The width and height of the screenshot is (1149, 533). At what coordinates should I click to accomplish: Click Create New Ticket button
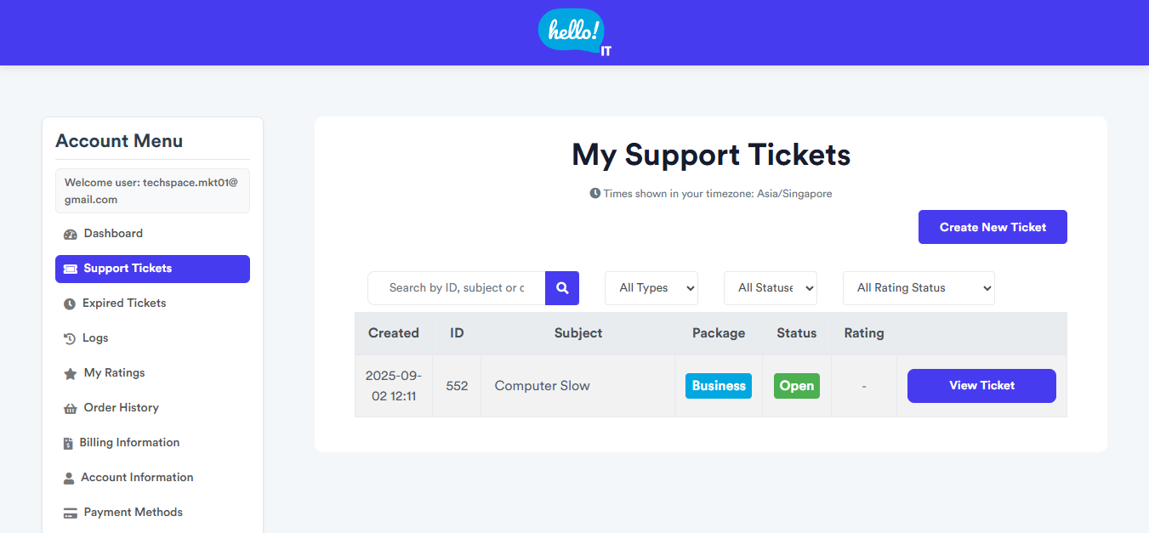pos(993,227)
